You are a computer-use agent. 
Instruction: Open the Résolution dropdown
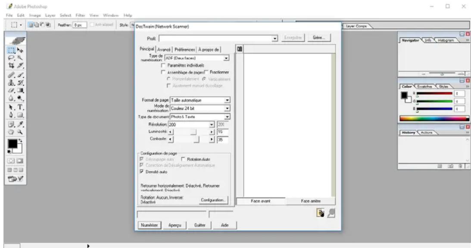coord(212,124)
